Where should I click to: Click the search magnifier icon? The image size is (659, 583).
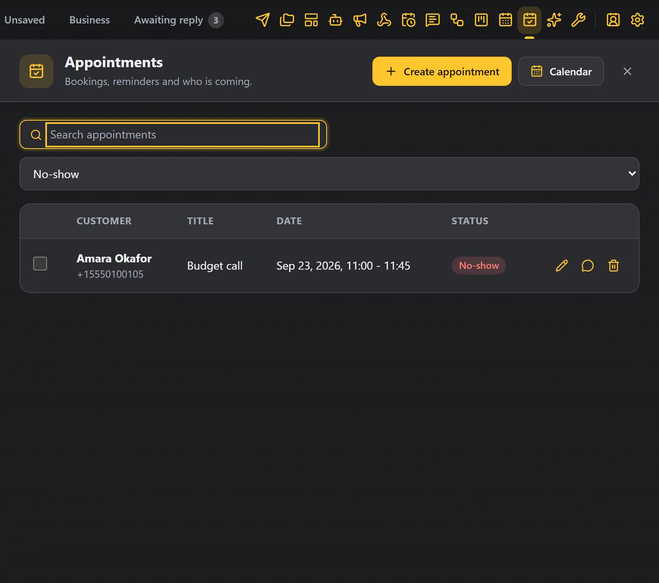(x=36, y=135)
